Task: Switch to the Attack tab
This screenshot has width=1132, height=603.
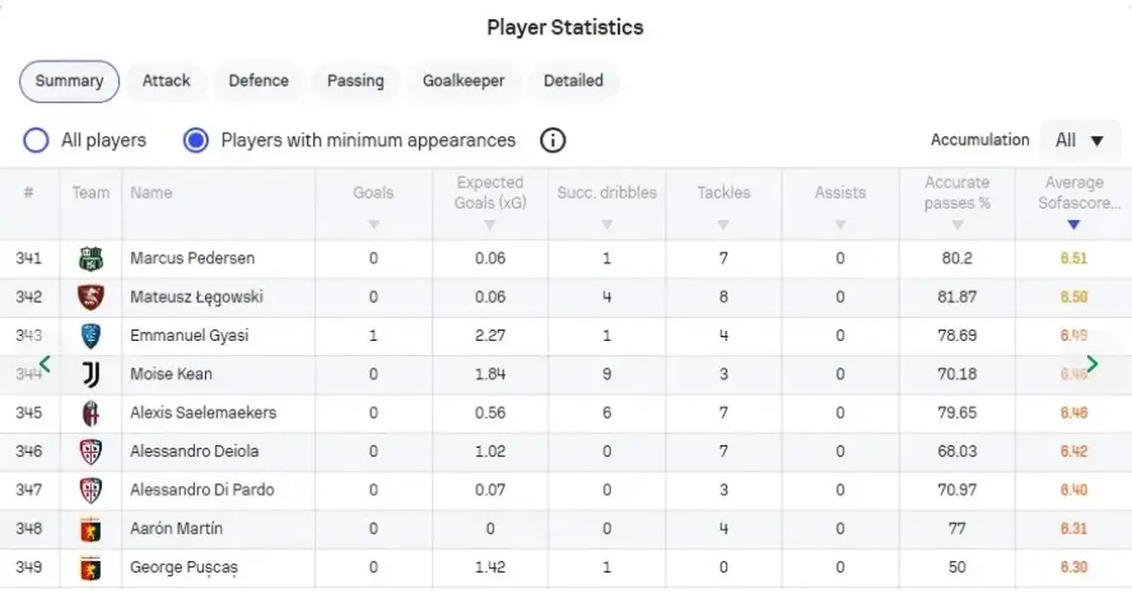Action: point(166,81)
